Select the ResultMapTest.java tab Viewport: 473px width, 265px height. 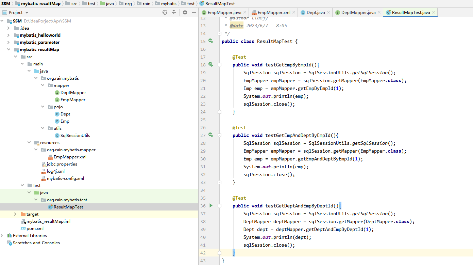411,12
